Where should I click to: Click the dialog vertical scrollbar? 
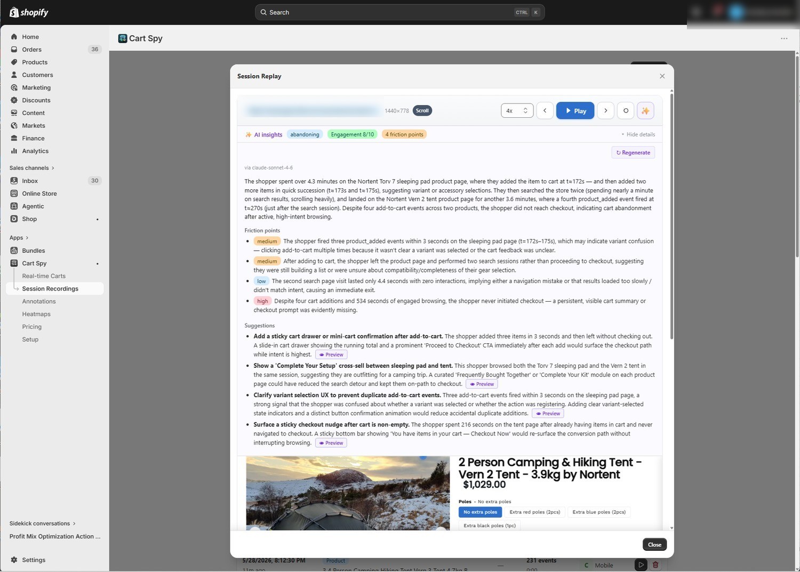coord(671,216)
